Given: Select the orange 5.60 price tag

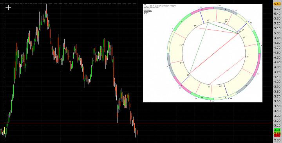Looking at the screenshot, I should coord(277,4).
